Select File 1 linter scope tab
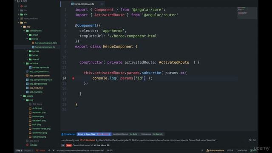 tap(19, 150)
